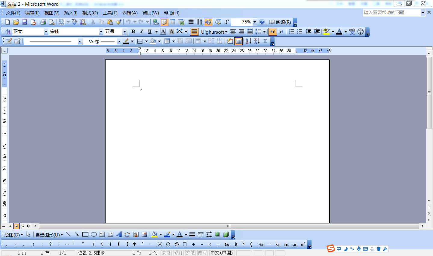Click the help question input box

tap(392, 13)
